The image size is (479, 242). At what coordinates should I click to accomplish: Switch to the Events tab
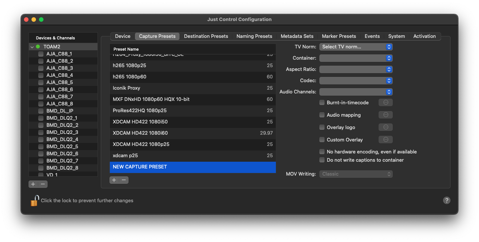pyautogui.click(x=372, y=36)
